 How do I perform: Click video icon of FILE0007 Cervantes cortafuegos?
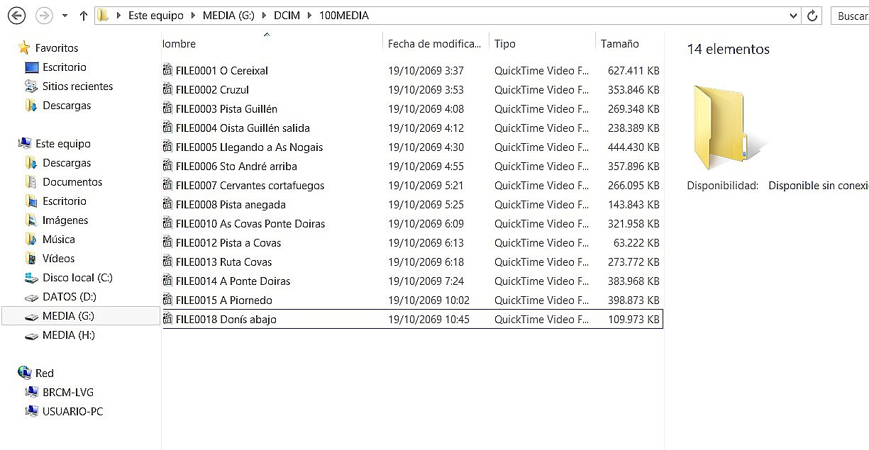168,185
